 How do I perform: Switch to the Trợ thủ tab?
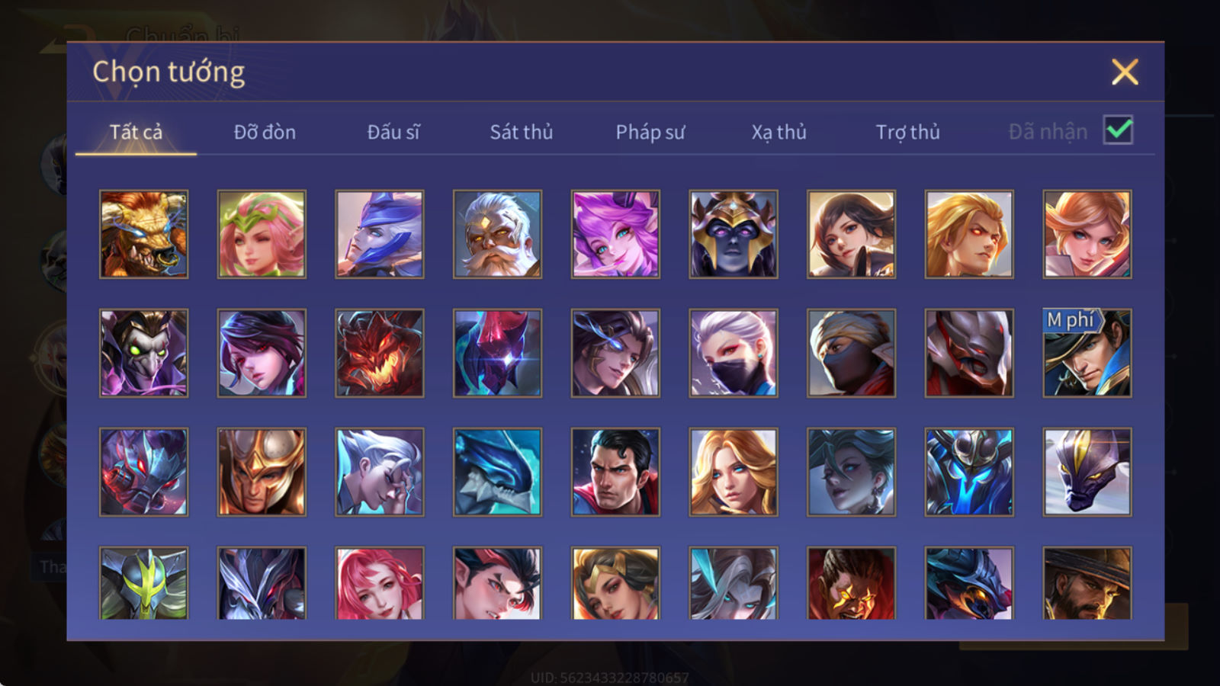pyautogui.click(x=907, y=132)
